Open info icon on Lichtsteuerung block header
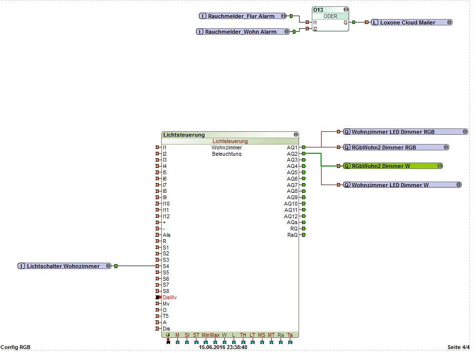The height and width of the screenshot is (353, 476). pos(296,135)
